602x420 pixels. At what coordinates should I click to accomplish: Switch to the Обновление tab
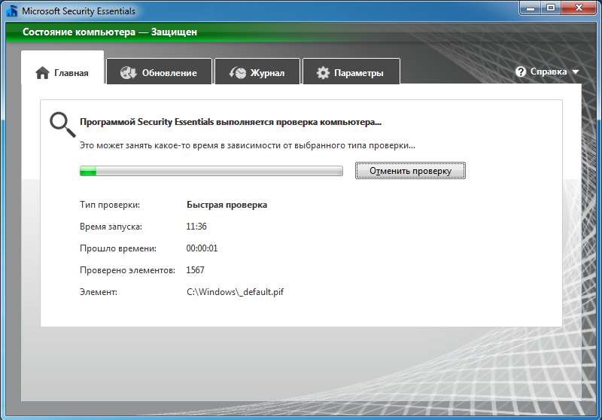(159, 72)
